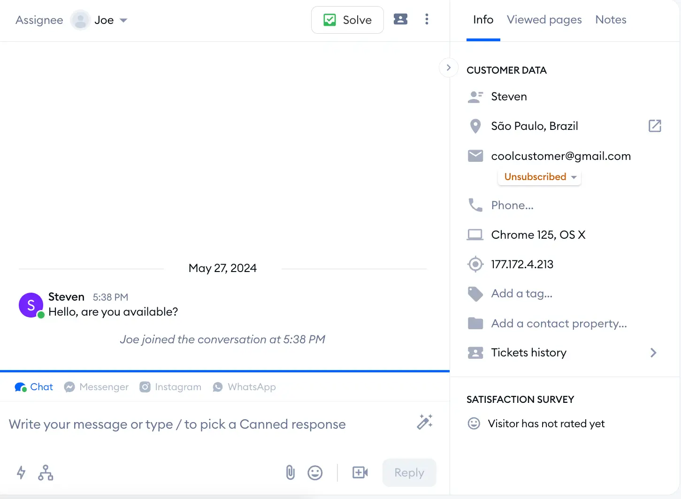
Task: Open the Unsubscribed status dropdown
Action: pos(539,177)
